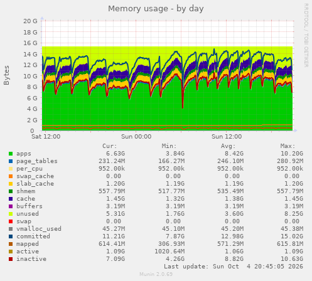Select the 'unused' legend label

pos(28,214)
